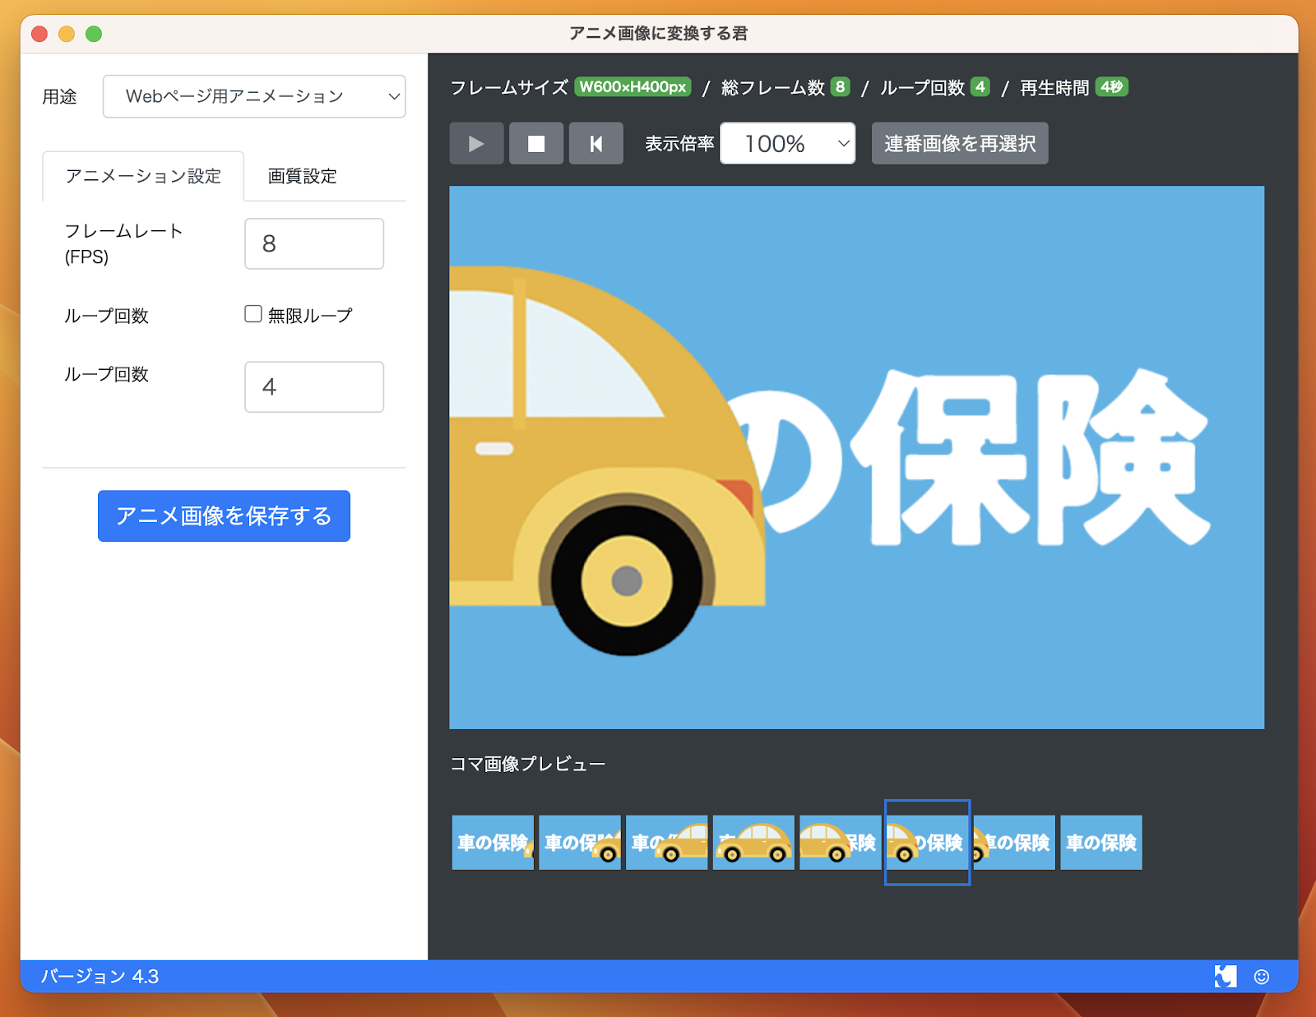The height and width of the screenshot is (1017, 1316).
Task: Select the first frame thumbnail
Action: point(493,842)
